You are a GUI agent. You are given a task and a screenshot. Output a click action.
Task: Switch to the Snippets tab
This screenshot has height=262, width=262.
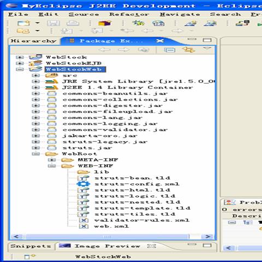pos(31,246)
